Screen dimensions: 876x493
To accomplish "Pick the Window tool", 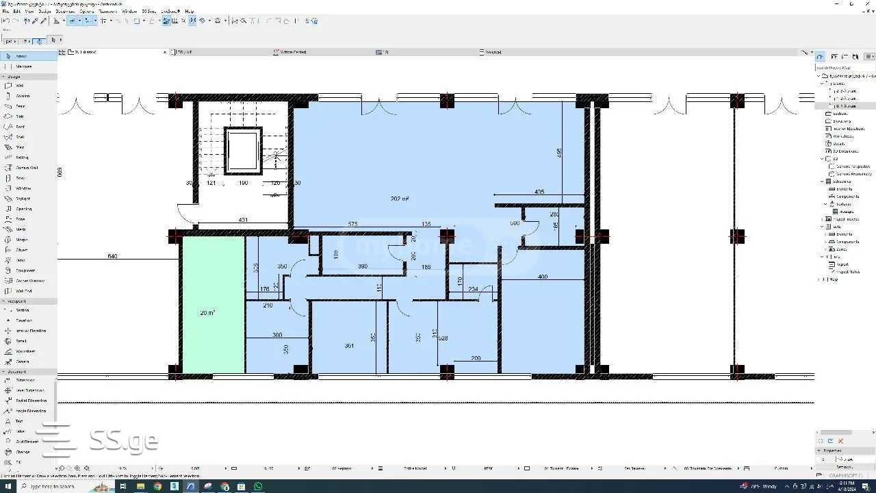I will [23, 188].
